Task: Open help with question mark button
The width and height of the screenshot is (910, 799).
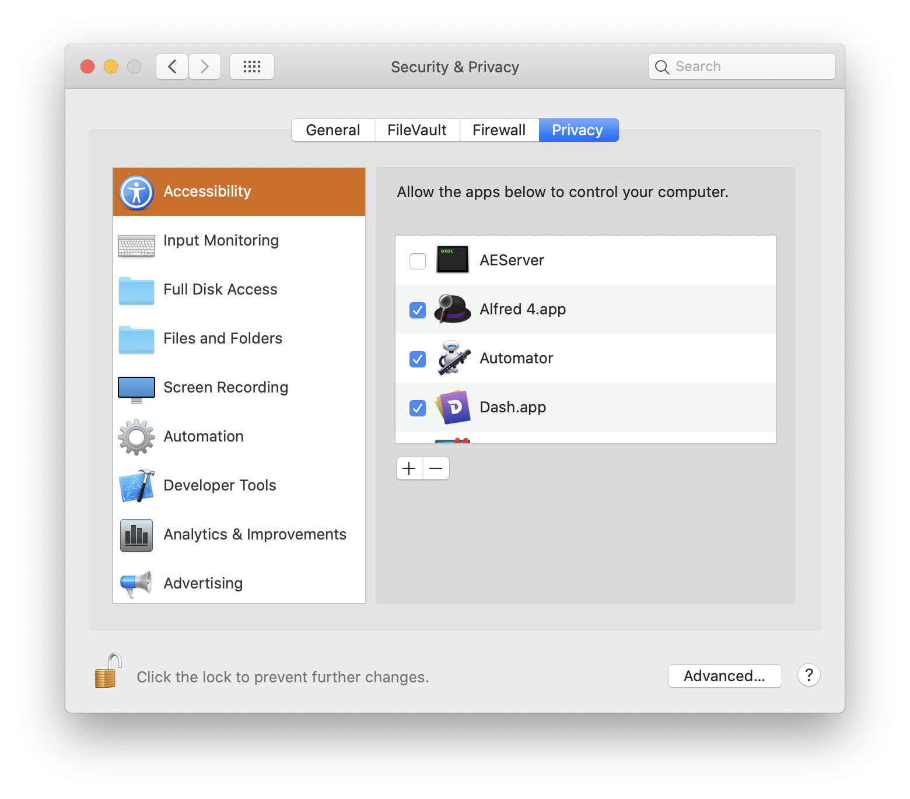Action: pos(808,675)
